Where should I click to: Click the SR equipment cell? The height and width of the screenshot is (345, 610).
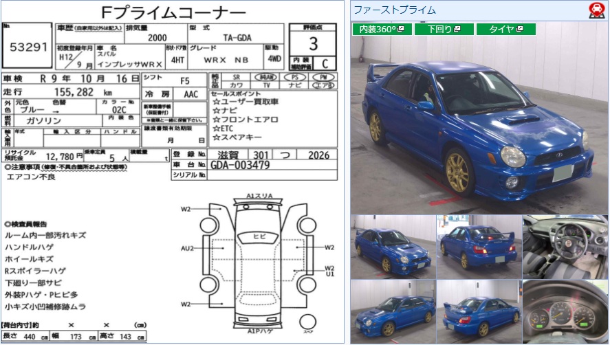click(x=236, y=77)
